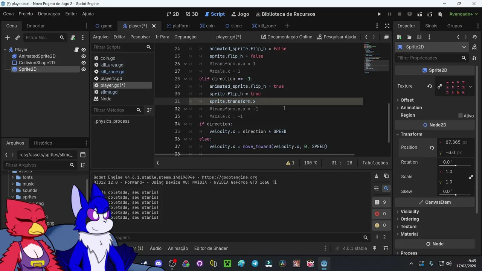
Task: Toggle distraction-free mode expand icon
Action: coord(387,26)
